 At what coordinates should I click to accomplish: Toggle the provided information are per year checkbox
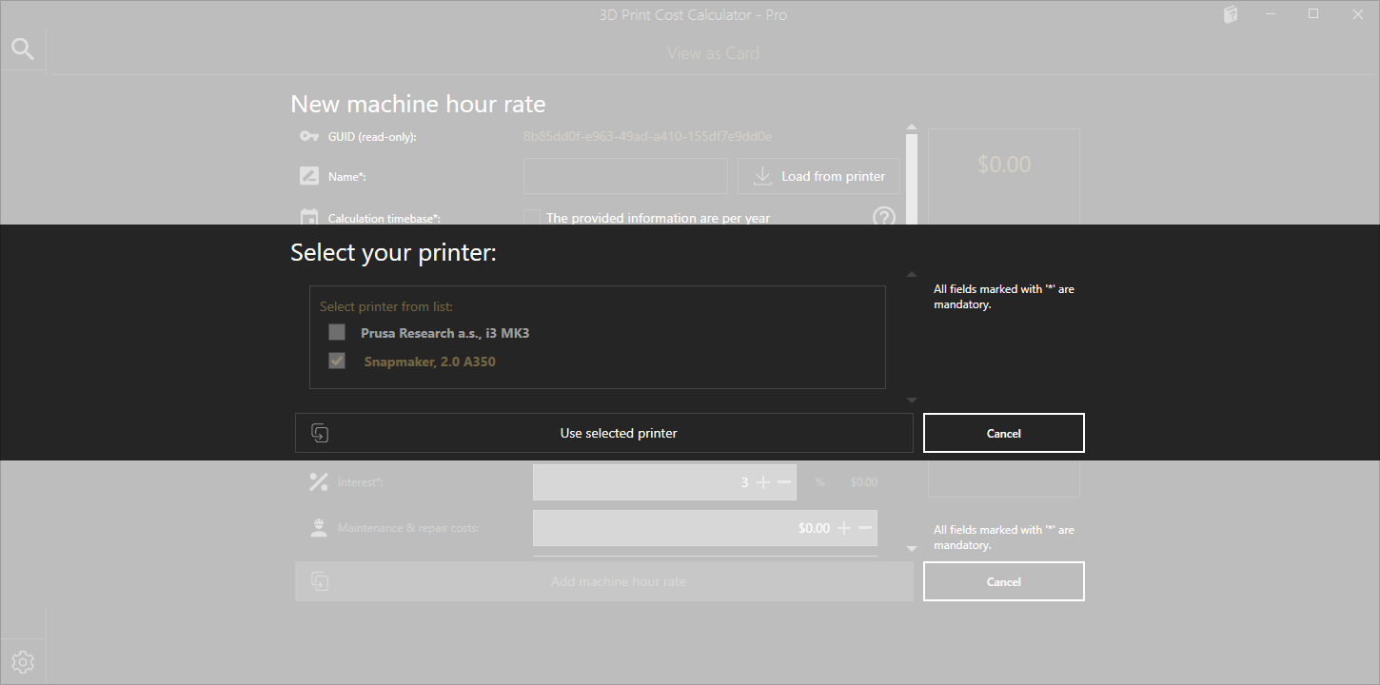click(532, 218)
